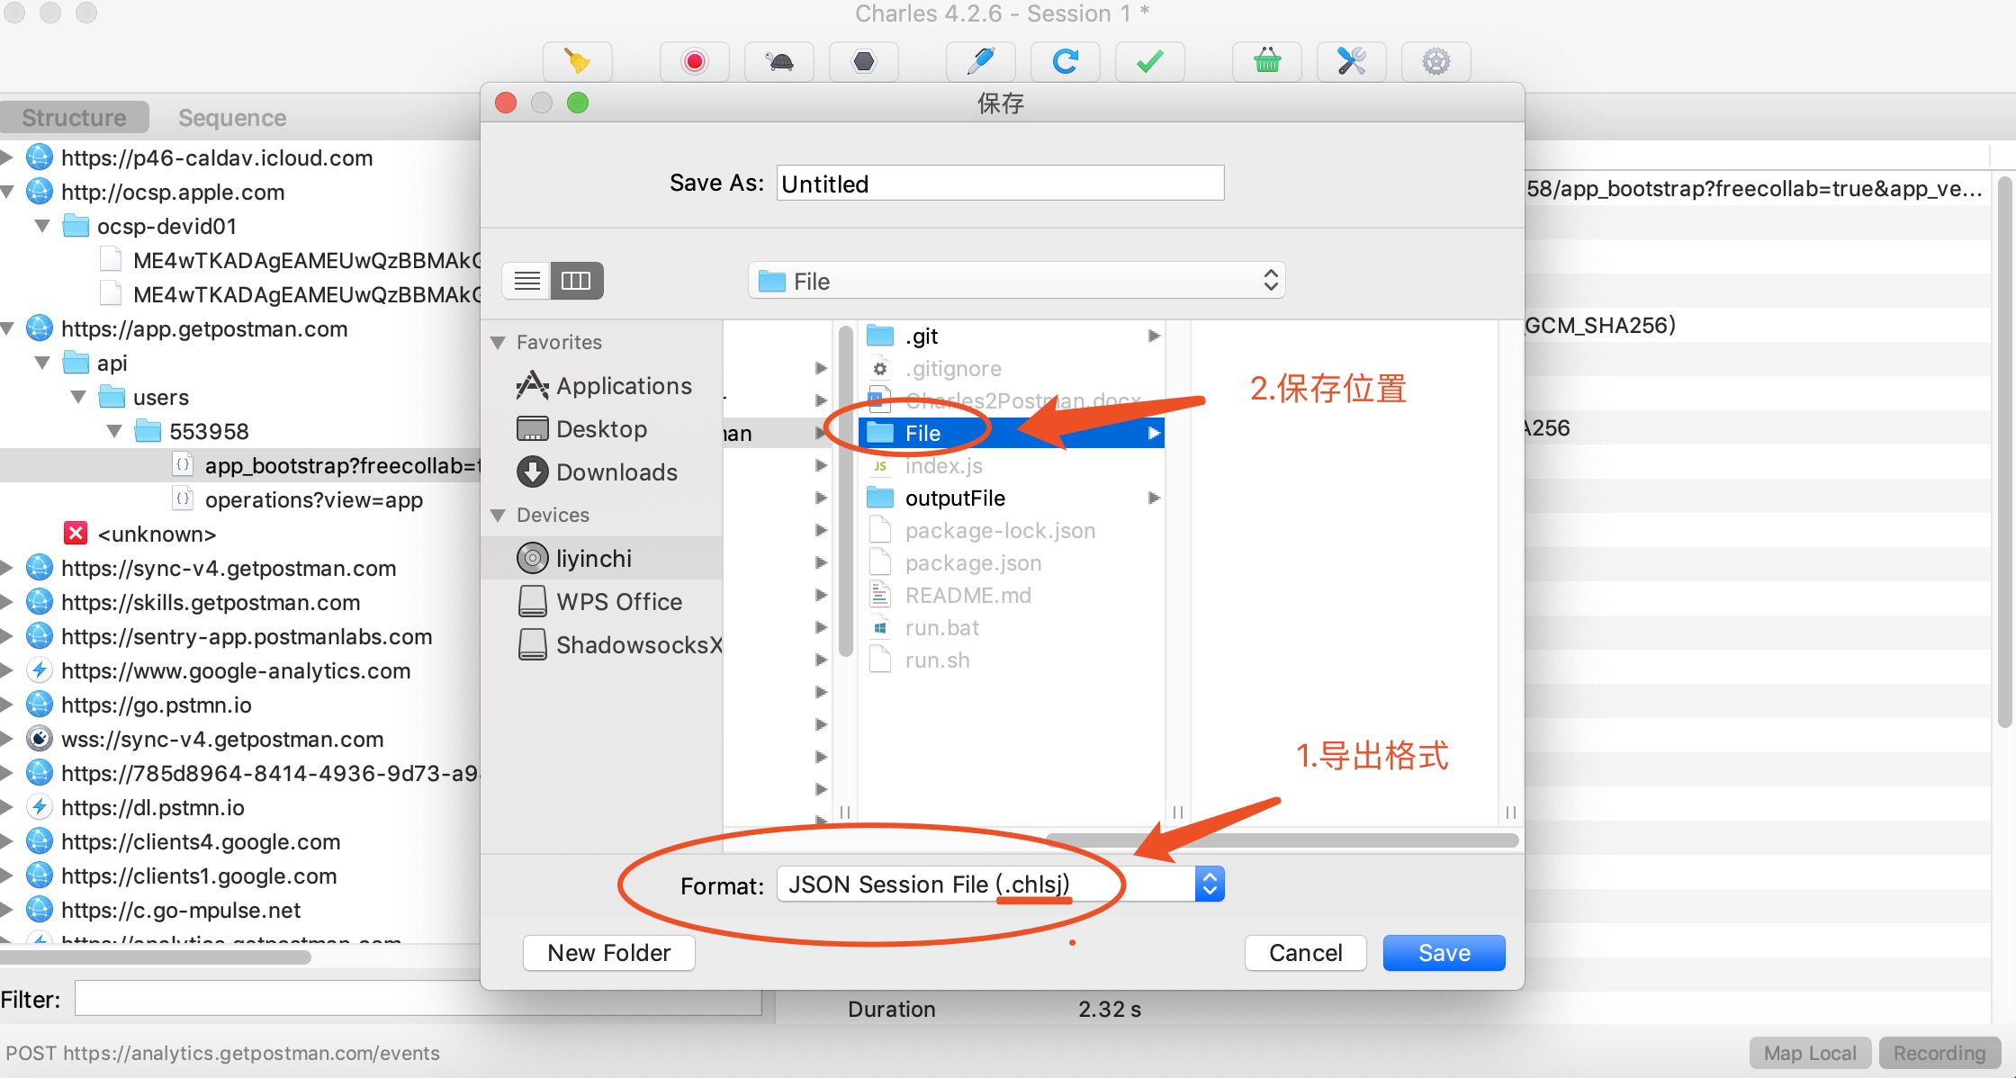Switch to list view in save dialog

(x=527, y=281)
